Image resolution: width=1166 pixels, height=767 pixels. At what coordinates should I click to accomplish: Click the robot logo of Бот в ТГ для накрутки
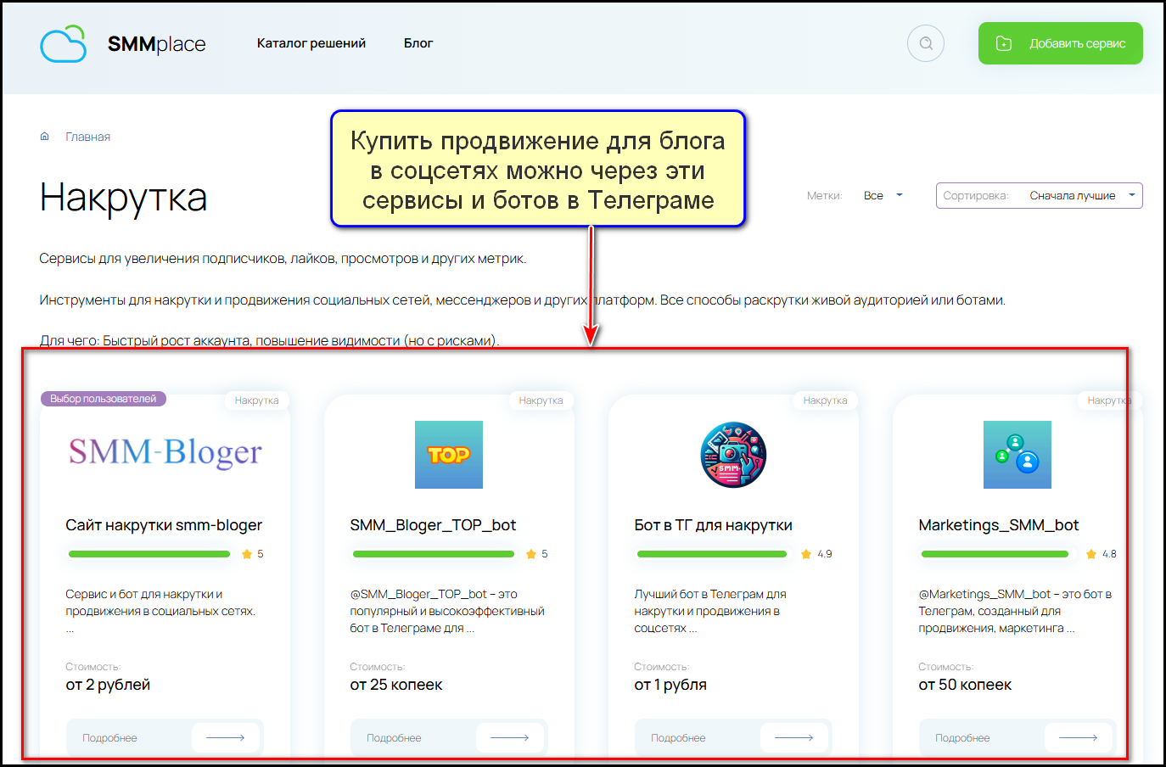point(733,455)
